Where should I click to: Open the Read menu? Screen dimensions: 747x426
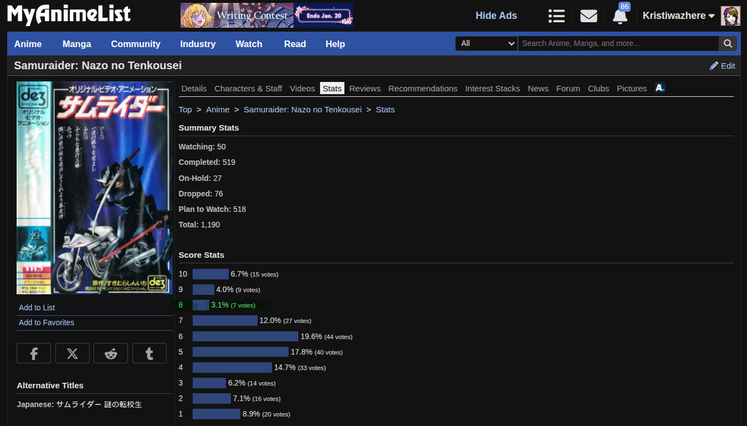coord(295,44)
